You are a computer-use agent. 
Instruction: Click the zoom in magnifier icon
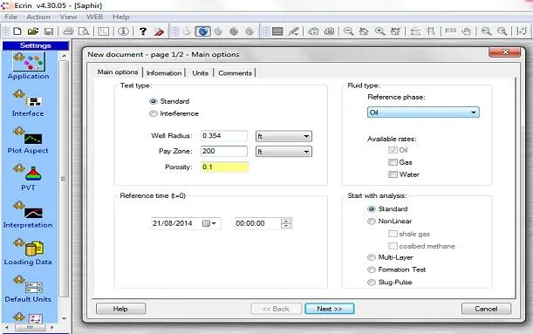(x=379, y=31)
